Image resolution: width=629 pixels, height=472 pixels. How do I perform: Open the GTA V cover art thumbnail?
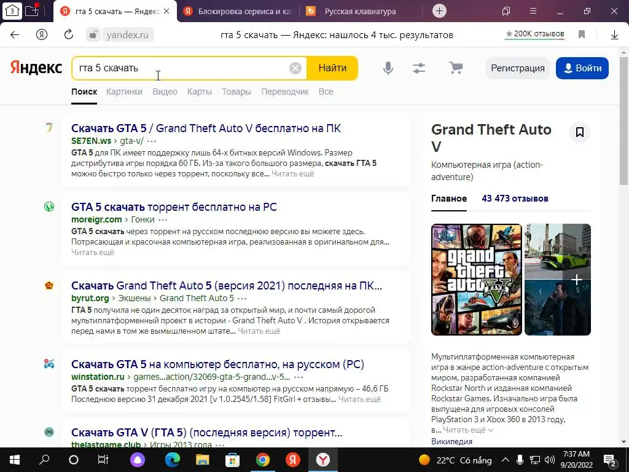pos(477,280)
